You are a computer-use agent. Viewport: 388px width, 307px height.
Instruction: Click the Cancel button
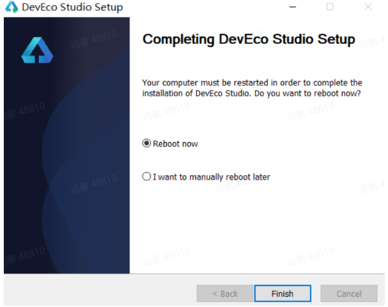(349, 294)
